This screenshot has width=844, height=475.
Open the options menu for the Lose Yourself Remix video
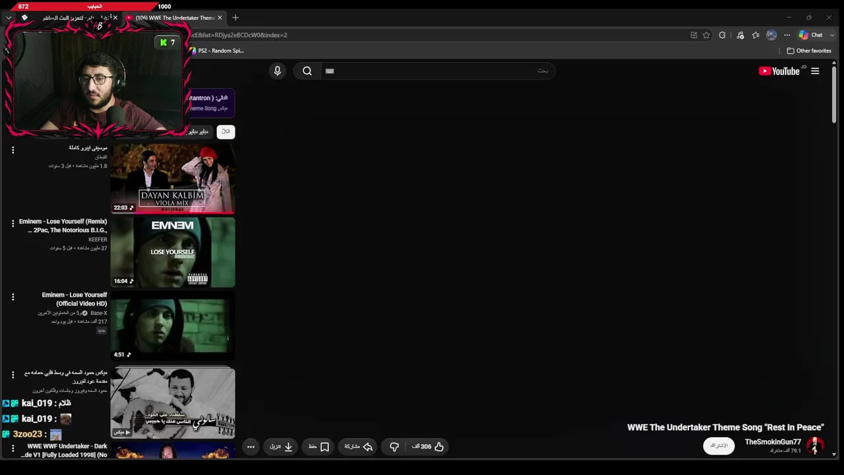(13, 224)
